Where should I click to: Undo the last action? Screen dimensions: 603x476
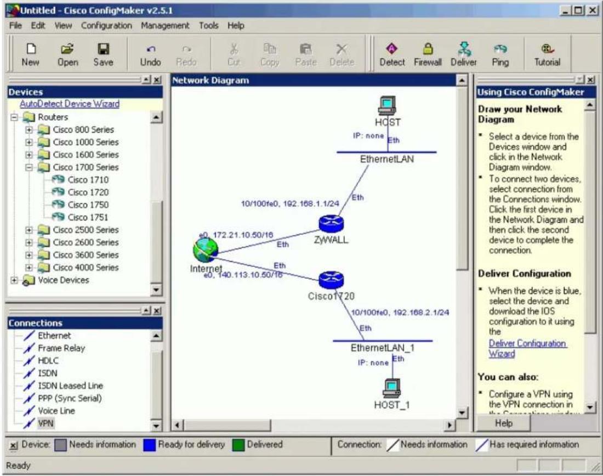coord(150,54)
